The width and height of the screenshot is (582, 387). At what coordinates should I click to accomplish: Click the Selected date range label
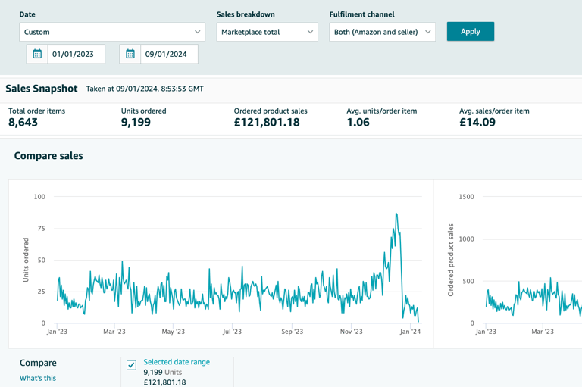177,362
